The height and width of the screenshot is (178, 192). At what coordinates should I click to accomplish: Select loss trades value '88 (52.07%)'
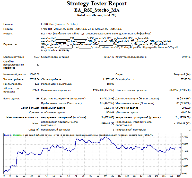coord(184,103)
